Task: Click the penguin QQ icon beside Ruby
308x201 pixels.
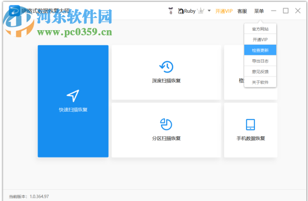Action: 181,11
